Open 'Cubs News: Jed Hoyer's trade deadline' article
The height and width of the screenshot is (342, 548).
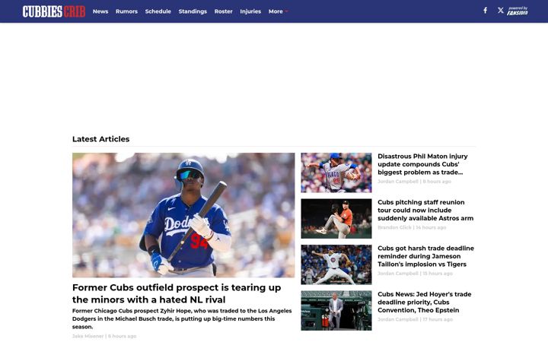424,302
